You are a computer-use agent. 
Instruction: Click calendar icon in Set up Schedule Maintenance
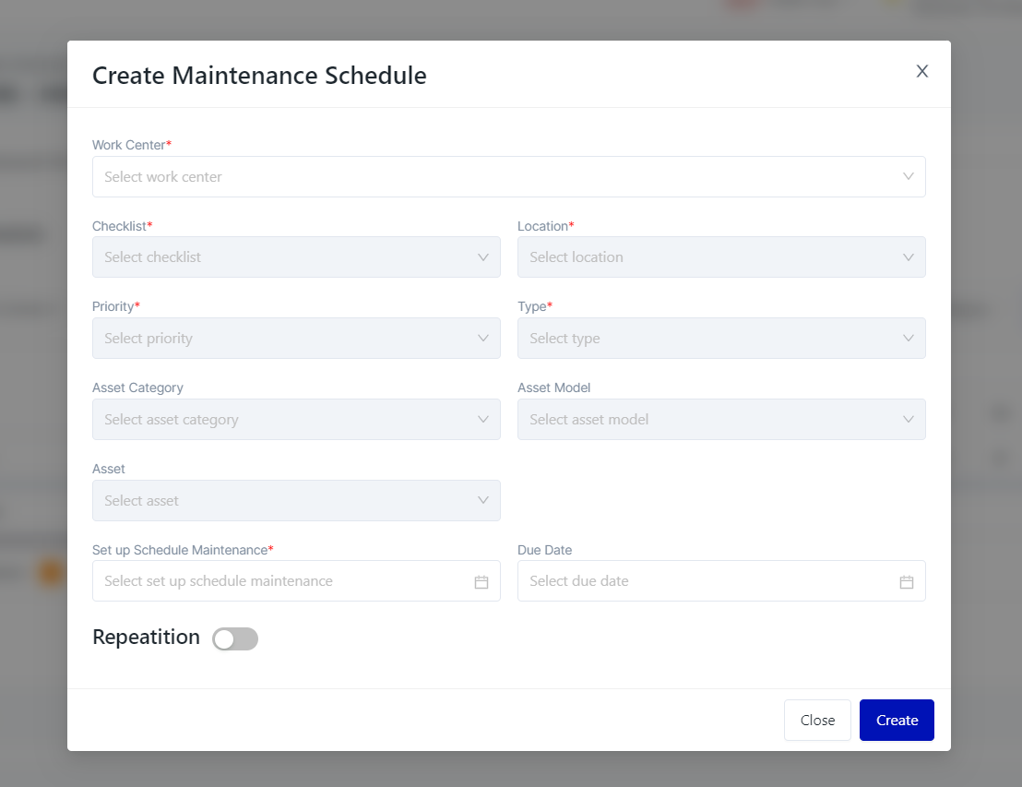coord(481,581)
